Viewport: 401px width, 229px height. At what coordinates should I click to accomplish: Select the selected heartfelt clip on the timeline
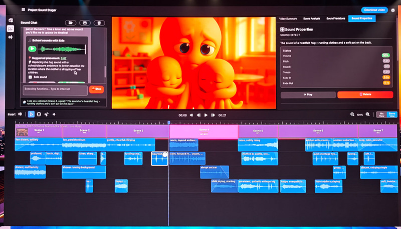pyautogui.click(x=159, y=158)
